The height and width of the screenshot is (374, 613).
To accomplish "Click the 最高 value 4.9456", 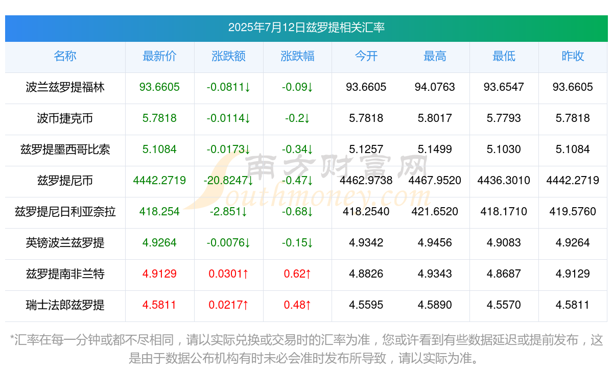I will pyautogui.click(x=435, y=243).
